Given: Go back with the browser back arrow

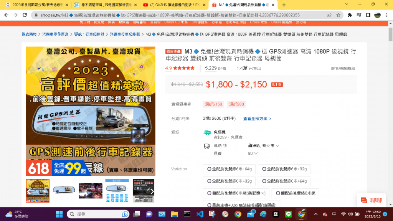Looking at the screenshot, I should pyautogui.click(x=6, y=15).
